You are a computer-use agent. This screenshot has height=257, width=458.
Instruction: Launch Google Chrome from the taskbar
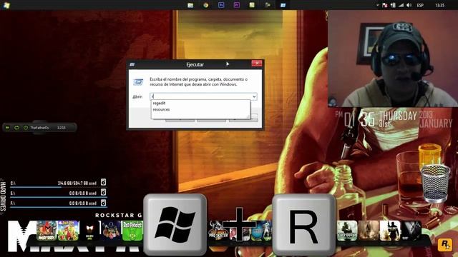coord(206,5)
